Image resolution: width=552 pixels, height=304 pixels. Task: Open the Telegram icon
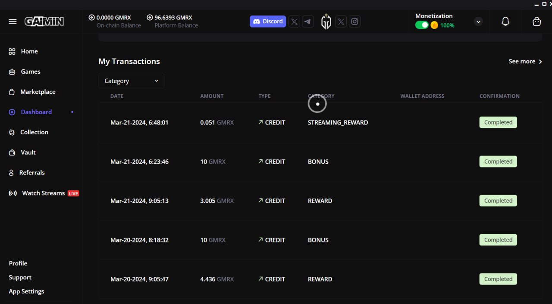pyautogui.click(x=308, y=22)
